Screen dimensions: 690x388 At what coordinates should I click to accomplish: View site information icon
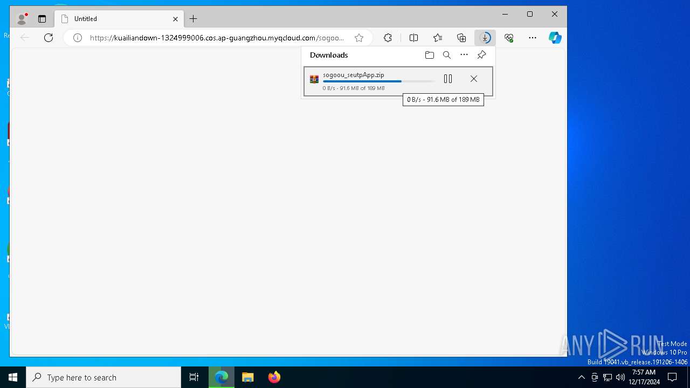(x=78, y=38)
